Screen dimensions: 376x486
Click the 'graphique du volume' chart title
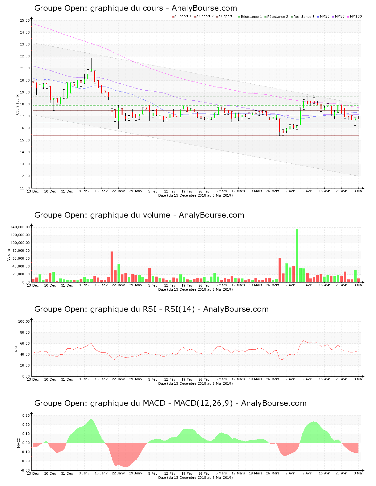[x=139, y=215]
